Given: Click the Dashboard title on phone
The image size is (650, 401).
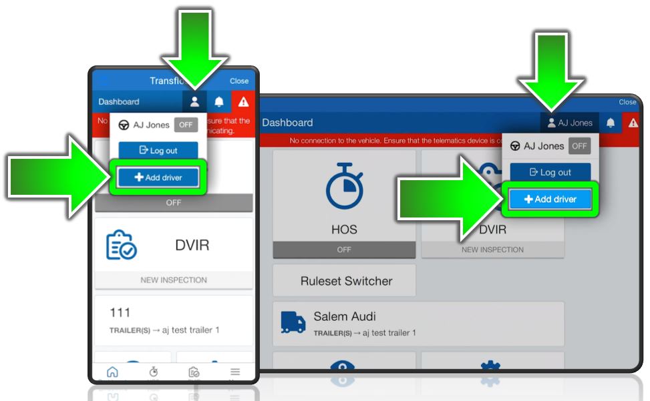Looking at the screenshot, I should [x=118, y=102].
